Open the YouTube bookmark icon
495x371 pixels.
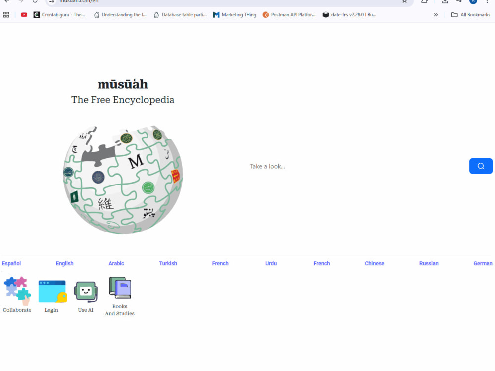[x=24, y=15]
